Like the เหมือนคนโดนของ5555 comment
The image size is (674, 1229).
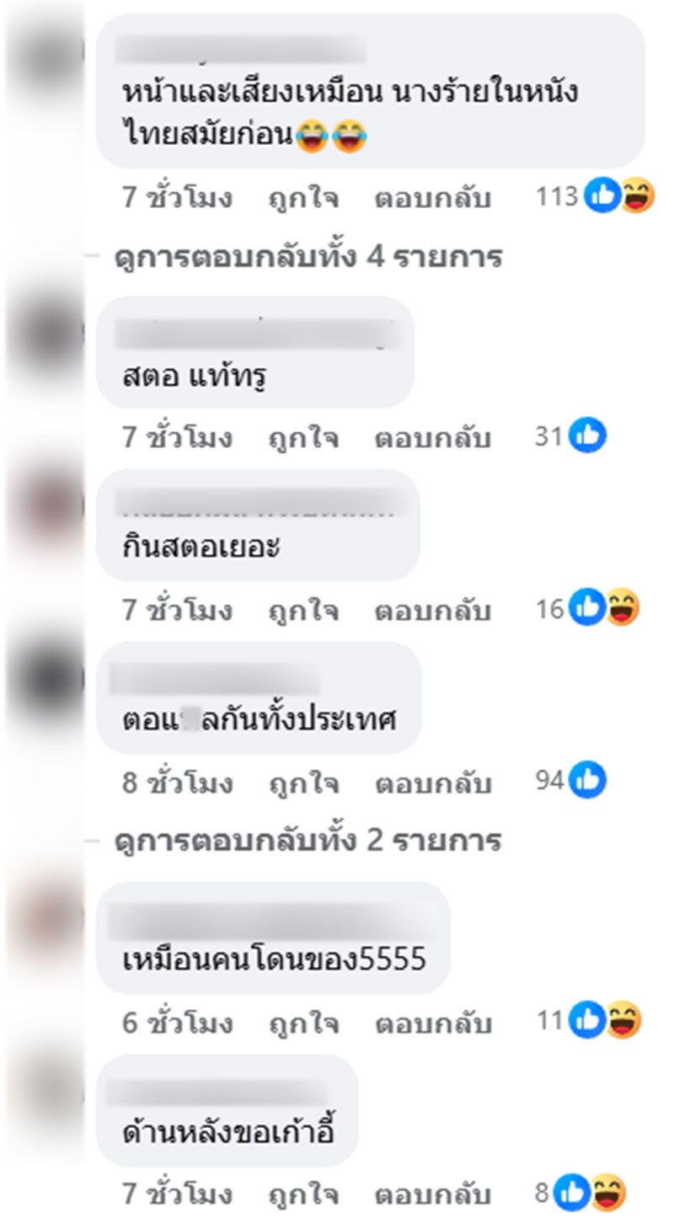(303, 1023)
